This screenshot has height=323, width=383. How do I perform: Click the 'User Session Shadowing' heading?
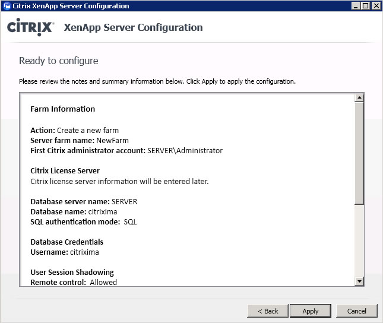[x=72, y=272]
